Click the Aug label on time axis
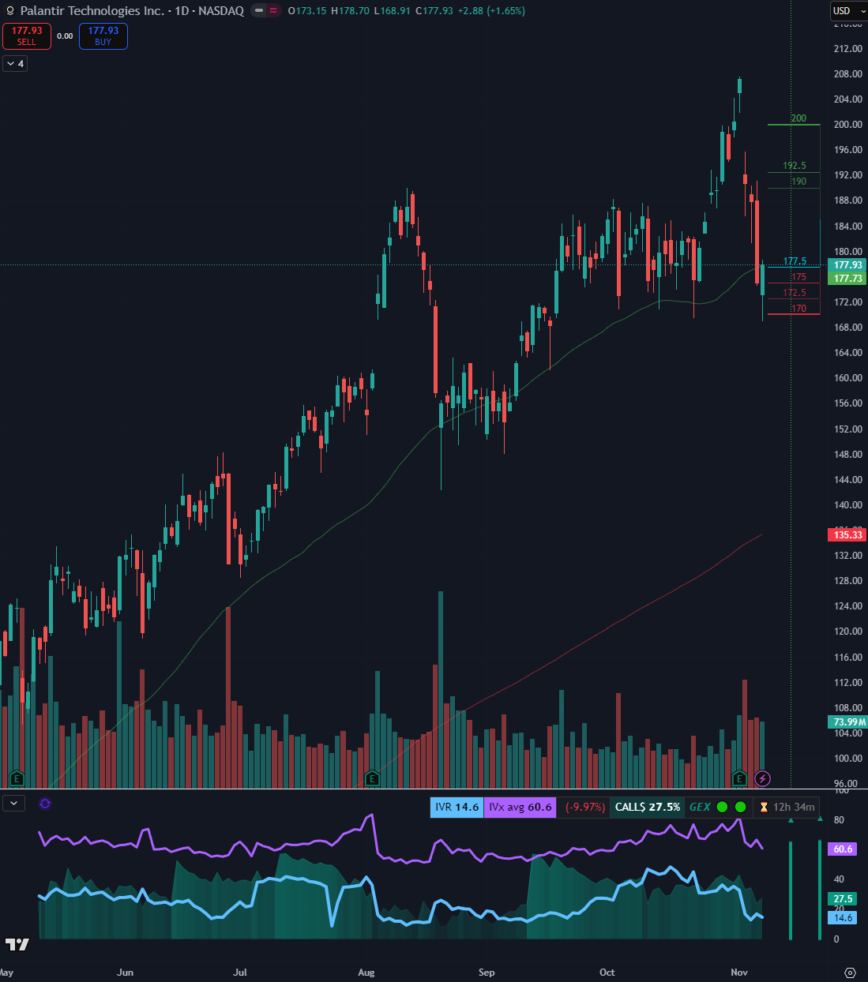The width and height of the screenshot is (868, 982). pos(366,973)
